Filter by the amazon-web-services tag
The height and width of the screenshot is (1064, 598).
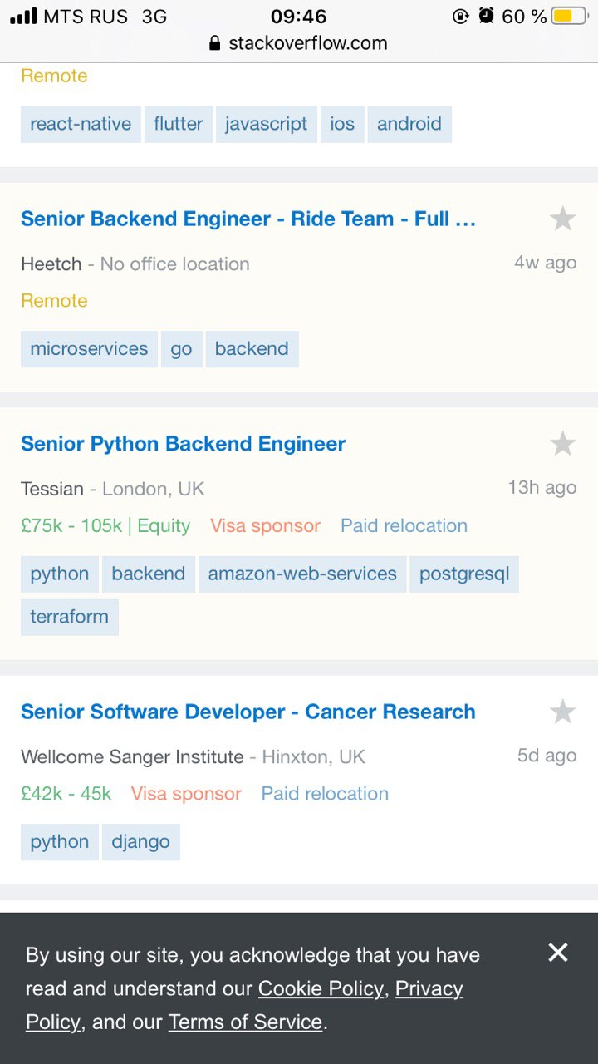click(x=302, y=574)
